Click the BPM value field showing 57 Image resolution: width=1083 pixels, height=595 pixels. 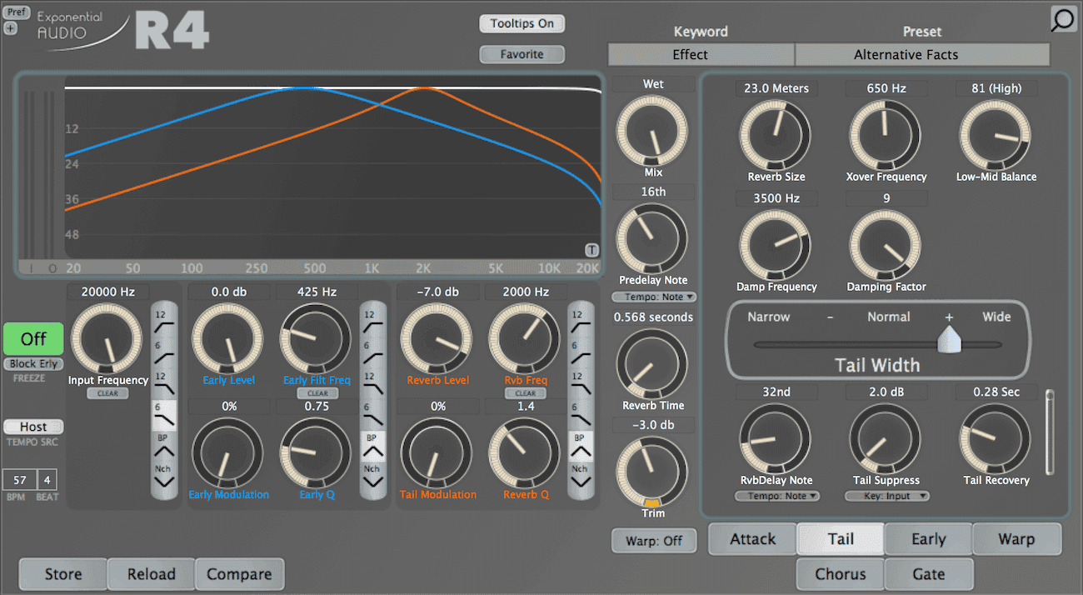point(20,480)
